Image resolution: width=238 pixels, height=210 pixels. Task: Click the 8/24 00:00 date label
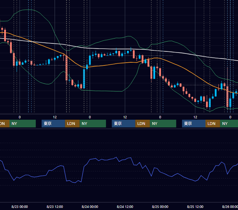(x=90, y=206)
